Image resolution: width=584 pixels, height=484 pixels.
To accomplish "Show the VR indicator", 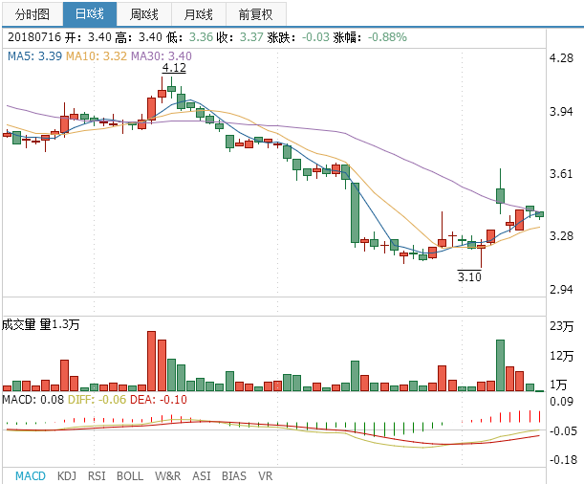I will 265,475.
